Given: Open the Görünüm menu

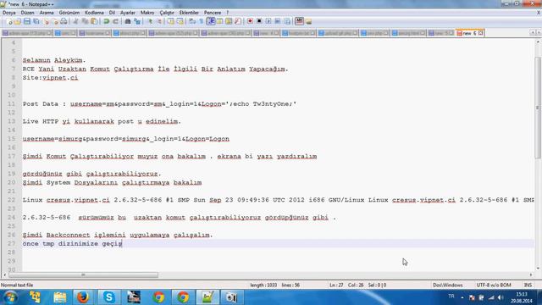Looking at the screenshot, I should [x=69, y=13].
